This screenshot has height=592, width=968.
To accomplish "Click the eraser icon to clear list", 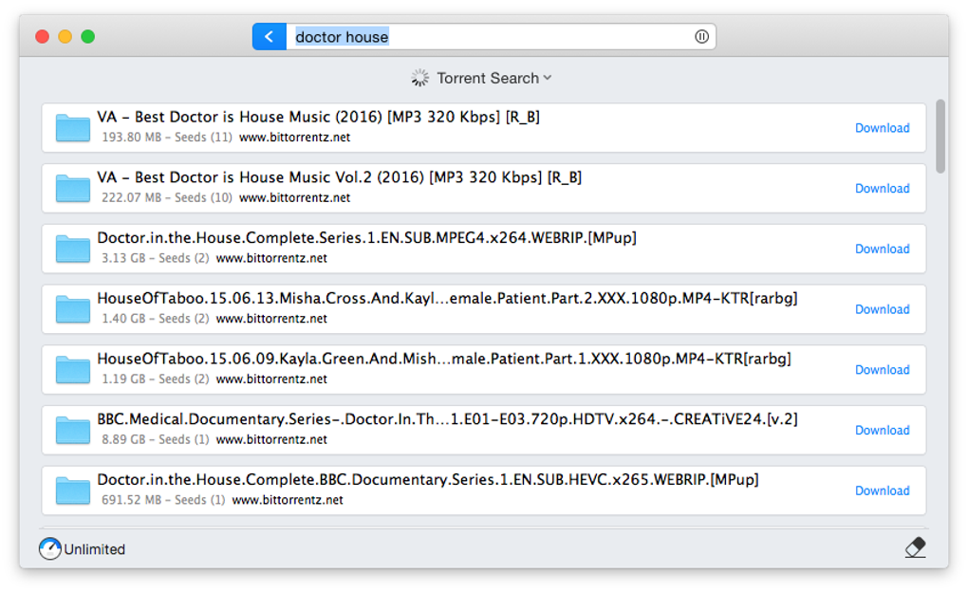I will (915, 547).
